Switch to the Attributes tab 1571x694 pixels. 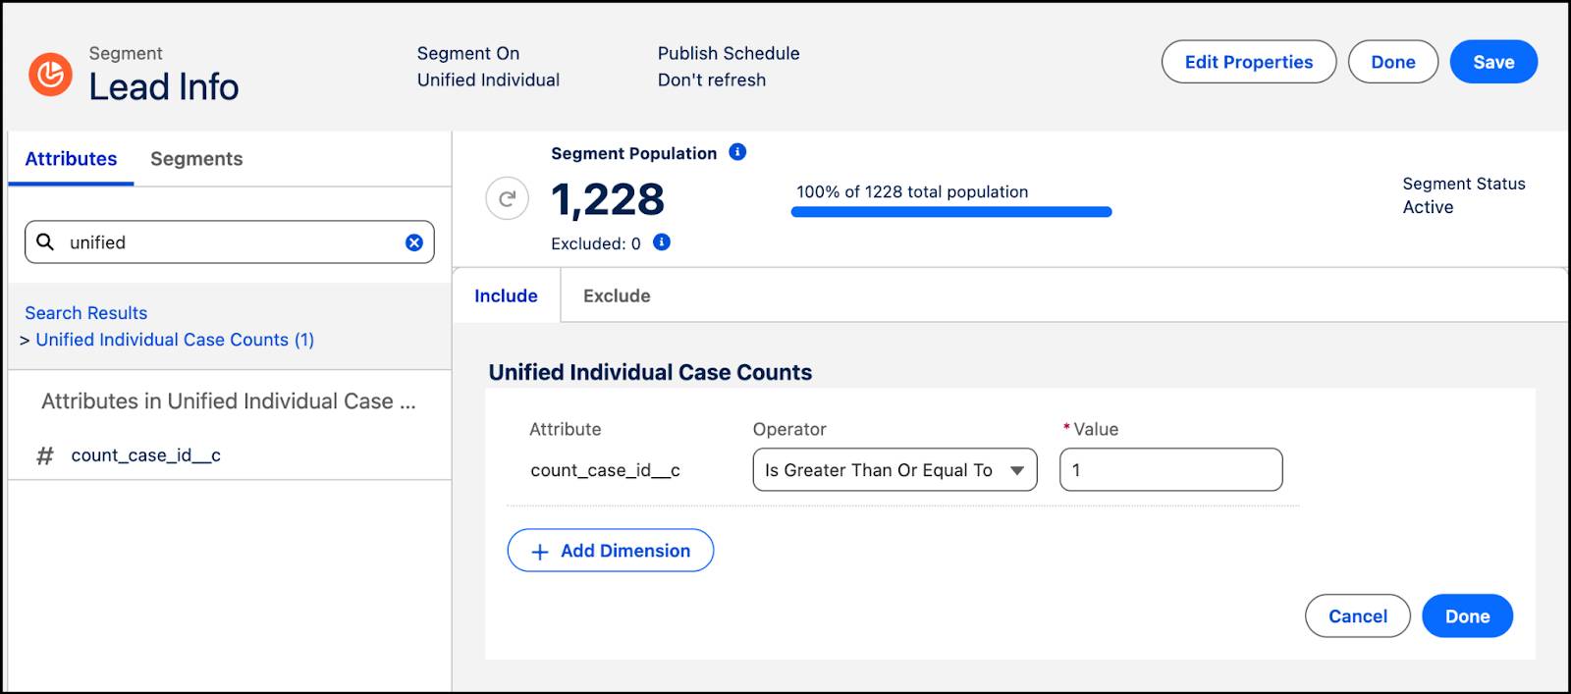pyautogui.click(x=71, y=159)
